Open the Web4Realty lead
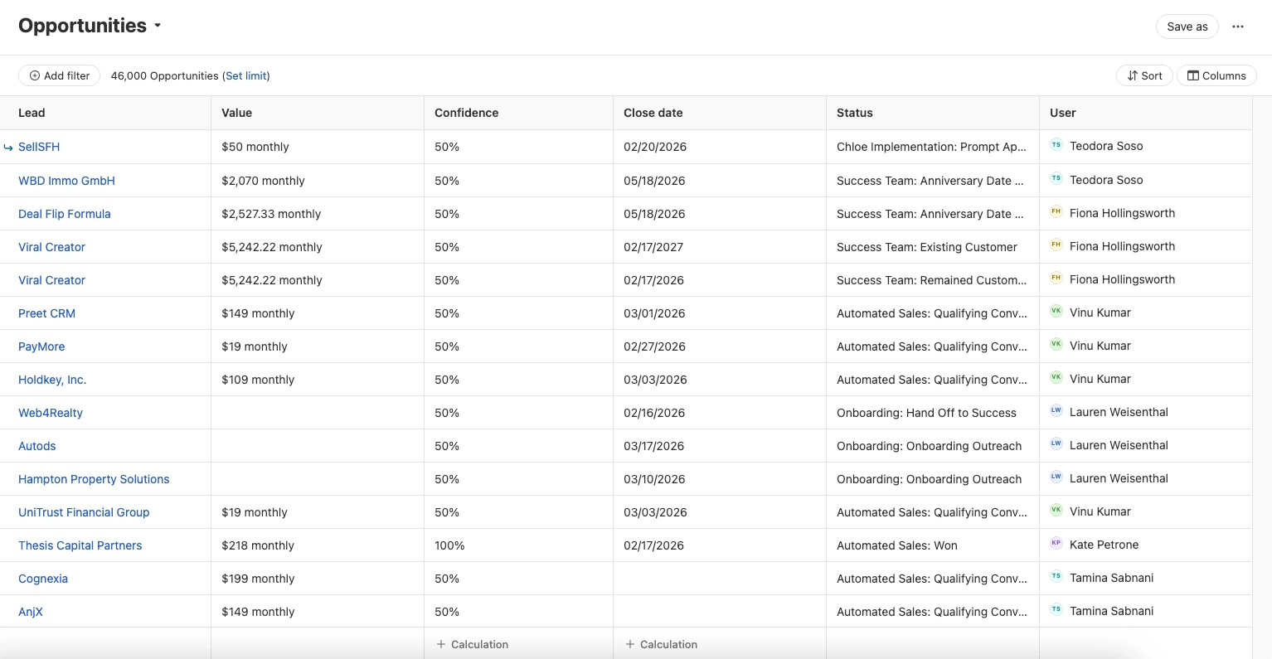Screen dimensions: 1272x659 [51, 413]
